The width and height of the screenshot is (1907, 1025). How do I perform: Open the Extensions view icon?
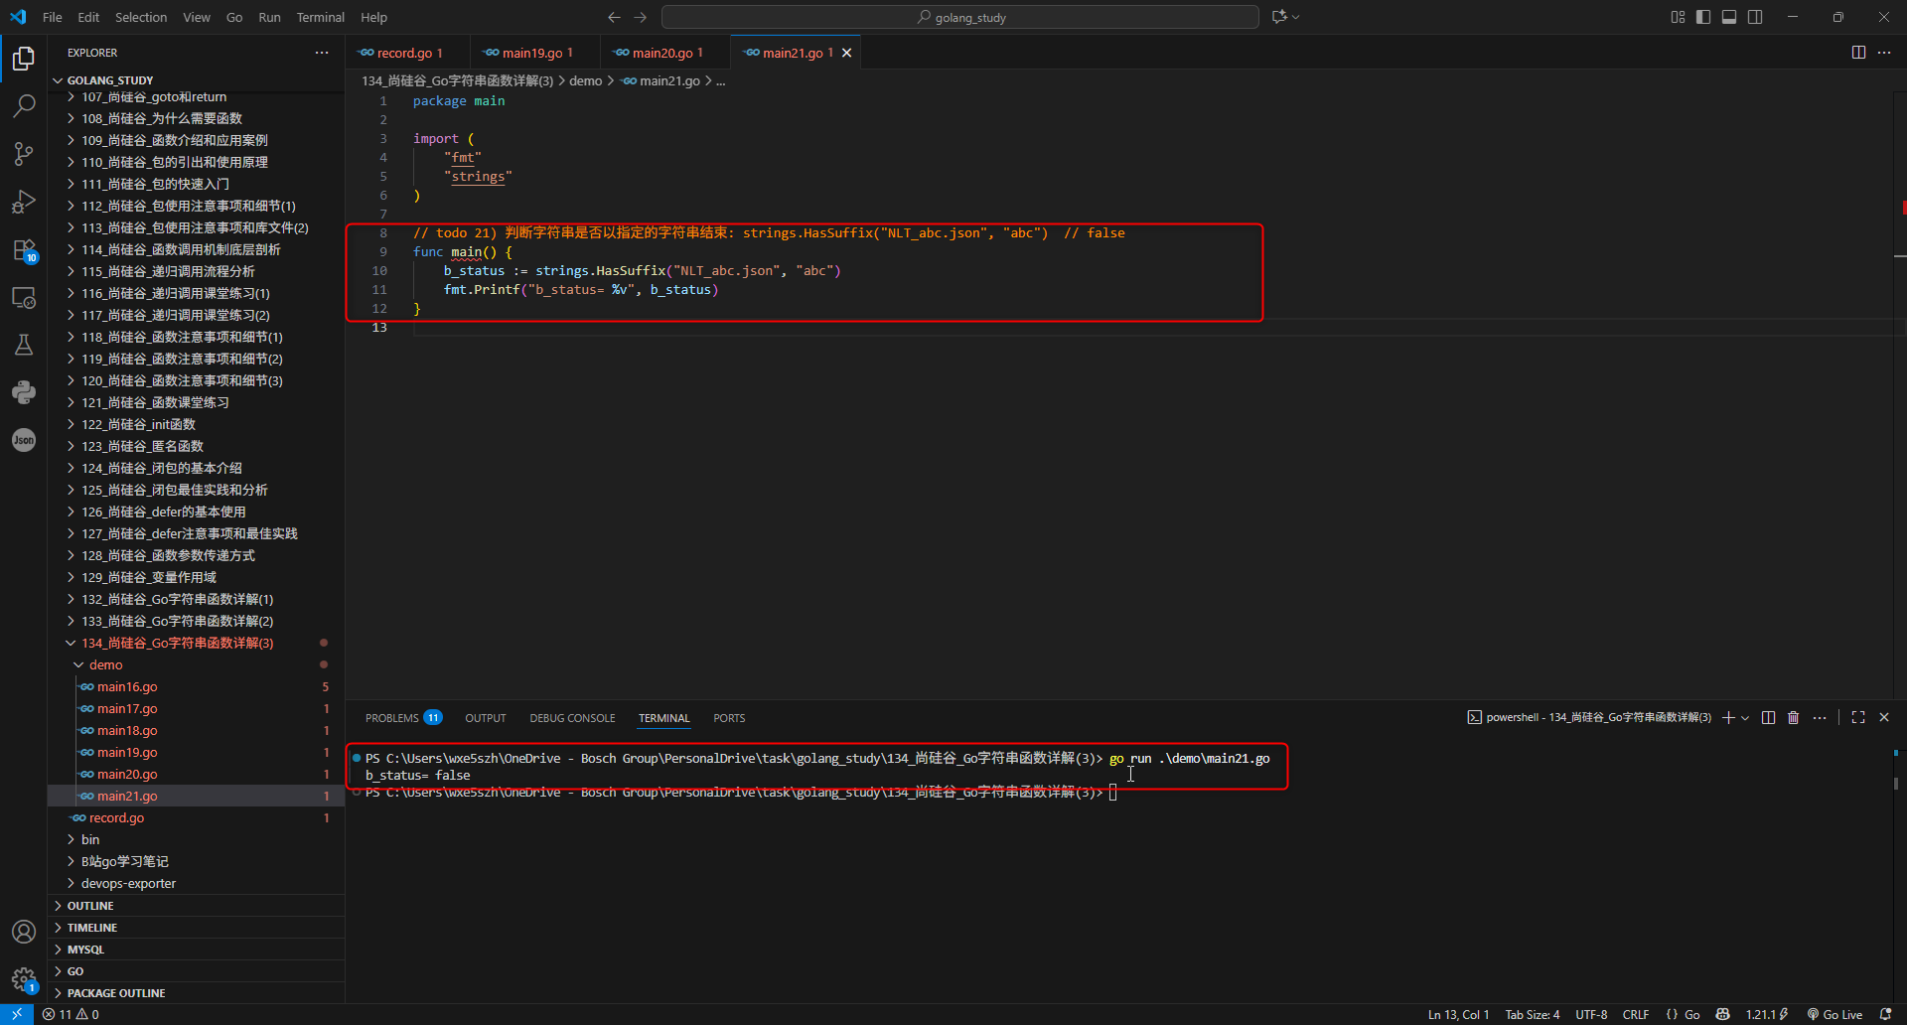24,249
